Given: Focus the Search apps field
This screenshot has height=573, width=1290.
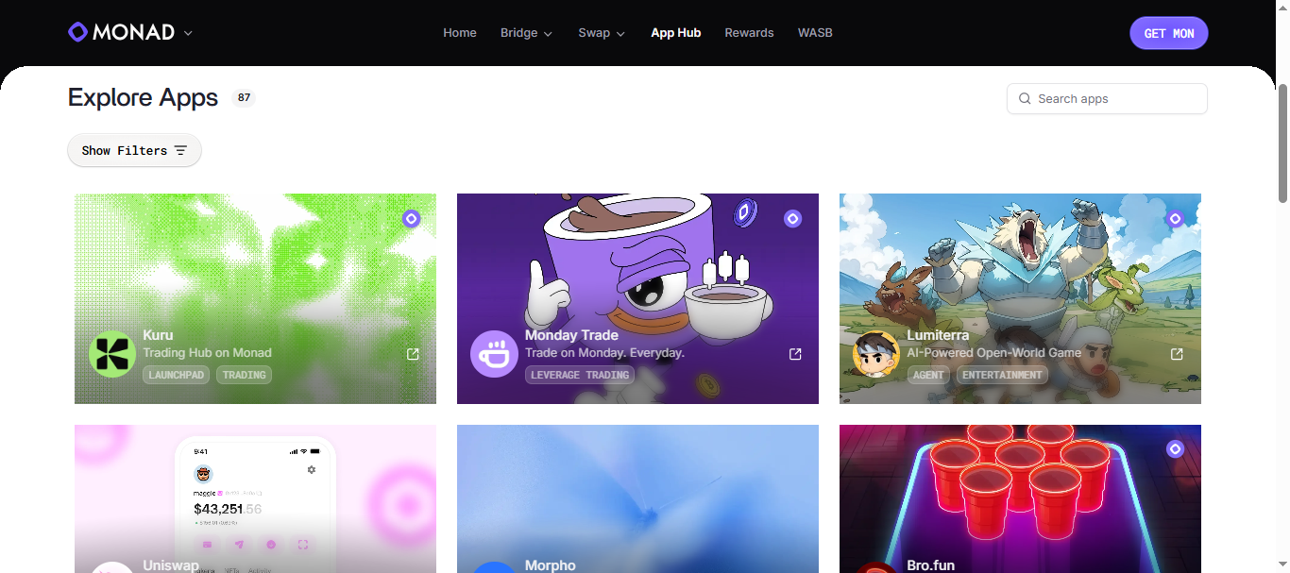Looking at the screenshot, I should [1107, 98].
